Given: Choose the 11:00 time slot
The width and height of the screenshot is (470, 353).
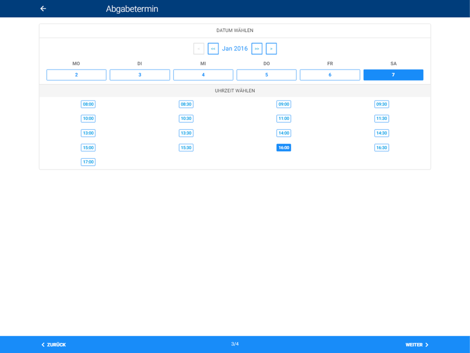Looking at the screenshot, I should [283, 119].
